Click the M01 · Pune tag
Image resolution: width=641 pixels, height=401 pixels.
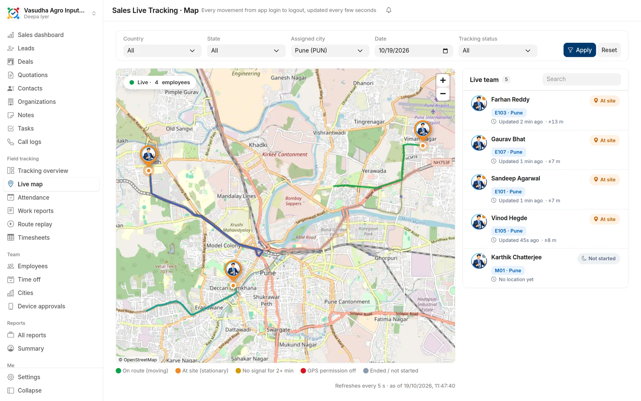(x=508, y=271)
